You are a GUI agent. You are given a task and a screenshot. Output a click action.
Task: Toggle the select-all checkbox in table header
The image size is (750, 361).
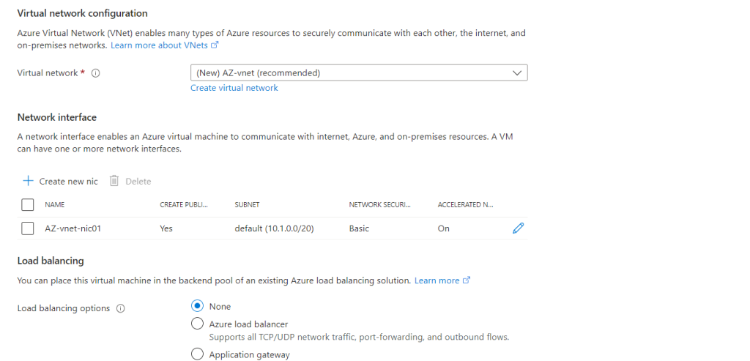coord(28,204)
